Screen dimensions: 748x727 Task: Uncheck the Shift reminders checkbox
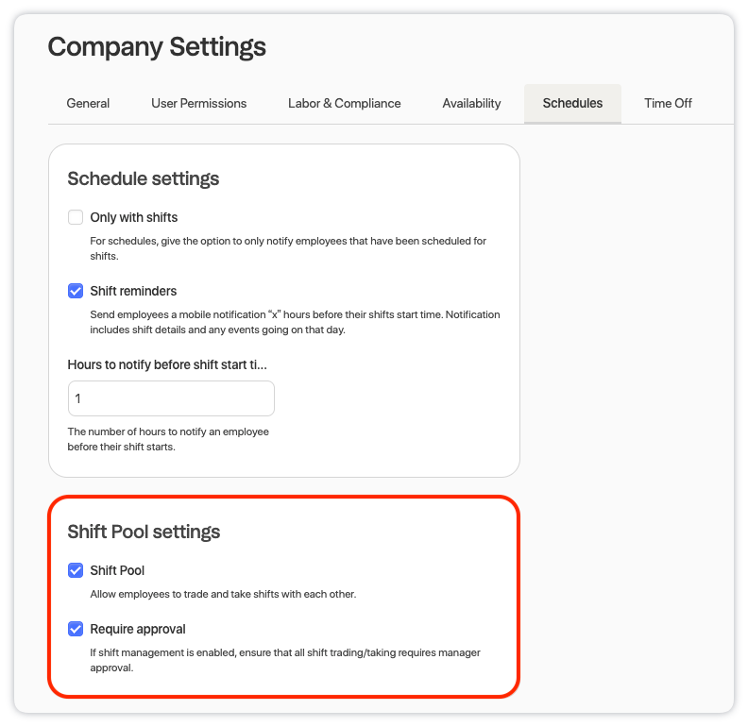coord(76,291)
